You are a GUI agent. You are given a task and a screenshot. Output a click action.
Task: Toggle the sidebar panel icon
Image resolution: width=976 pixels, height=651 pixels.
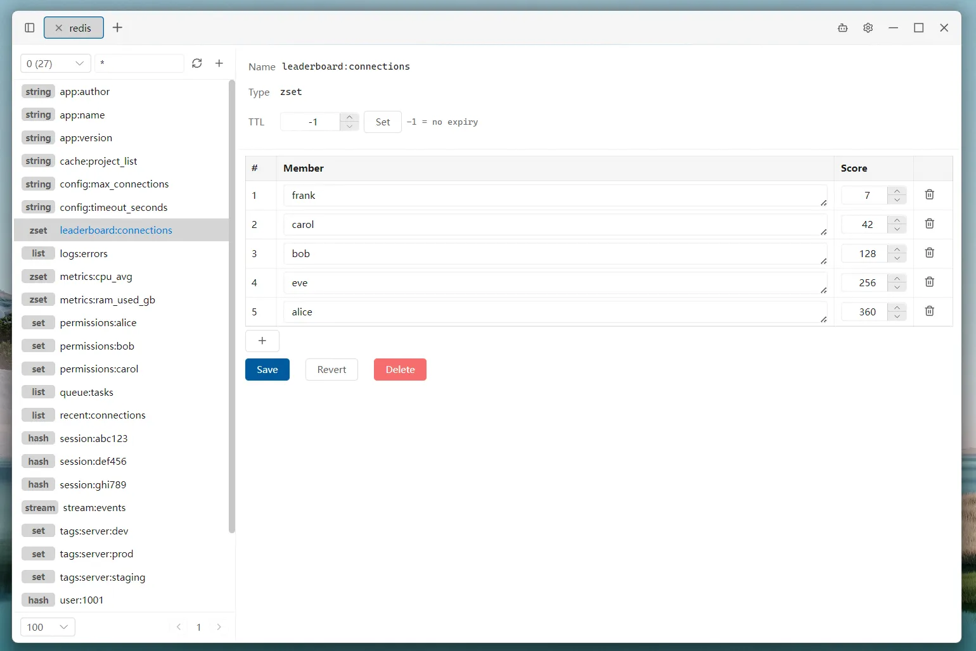(29, 28)
